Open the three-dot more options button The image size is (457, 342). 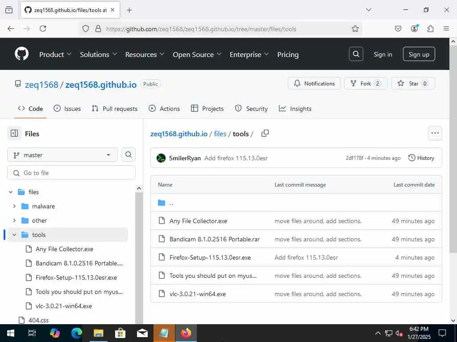(x=435, y=133)
